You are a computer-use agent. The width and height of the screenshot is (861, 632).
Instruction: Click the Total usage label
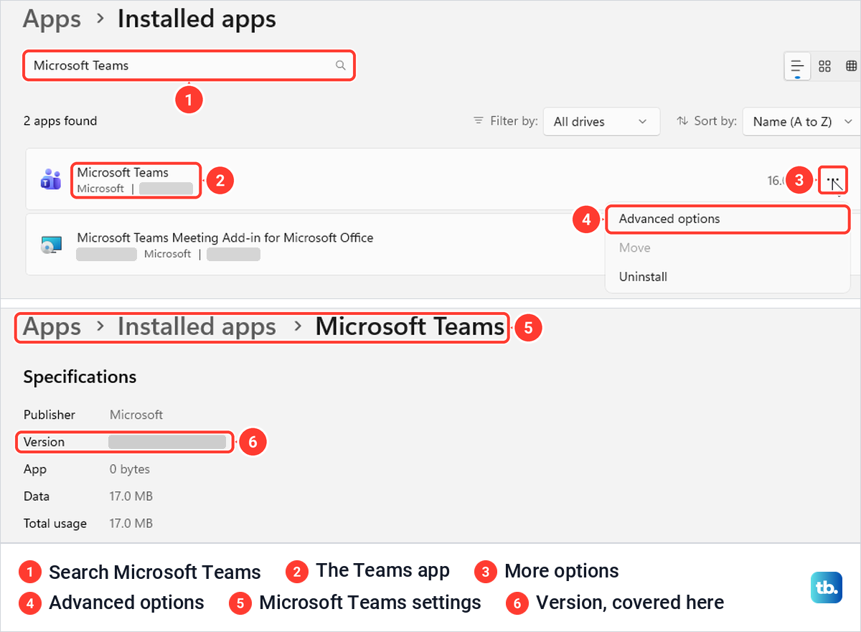tap(55, 524)
